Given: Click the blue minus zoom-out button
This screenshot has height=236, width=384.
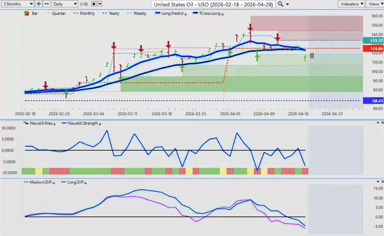Looking at the screenshot, I should tap(46, 4).
